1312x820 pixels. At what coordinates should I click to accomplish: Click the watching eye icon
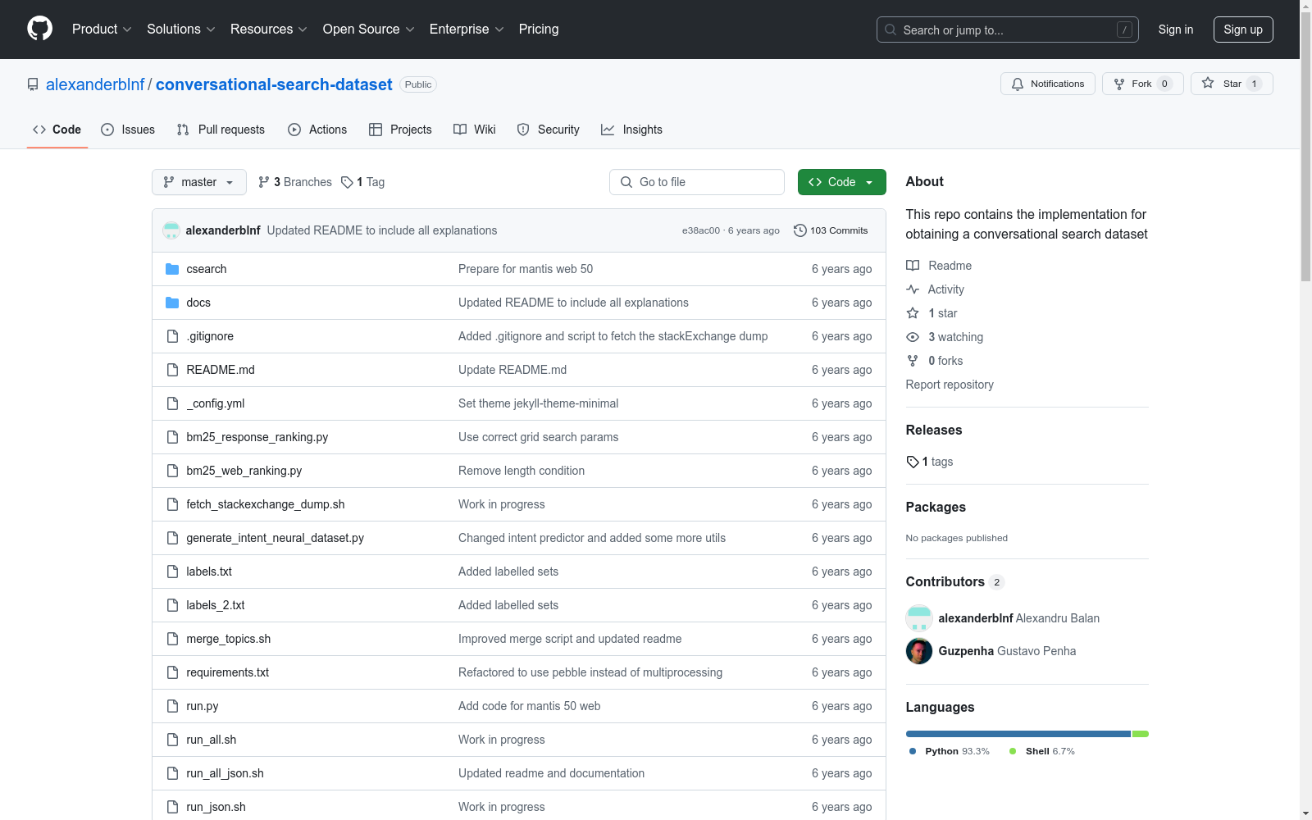click(x=913, y=337)
